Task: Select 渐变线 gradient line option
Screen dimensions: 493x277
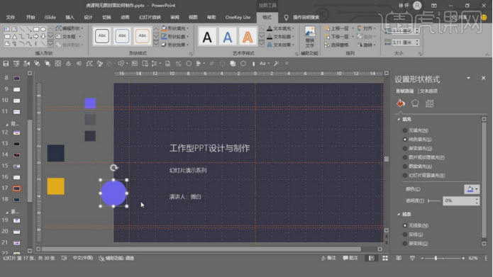Action: (x=415, y=244)
